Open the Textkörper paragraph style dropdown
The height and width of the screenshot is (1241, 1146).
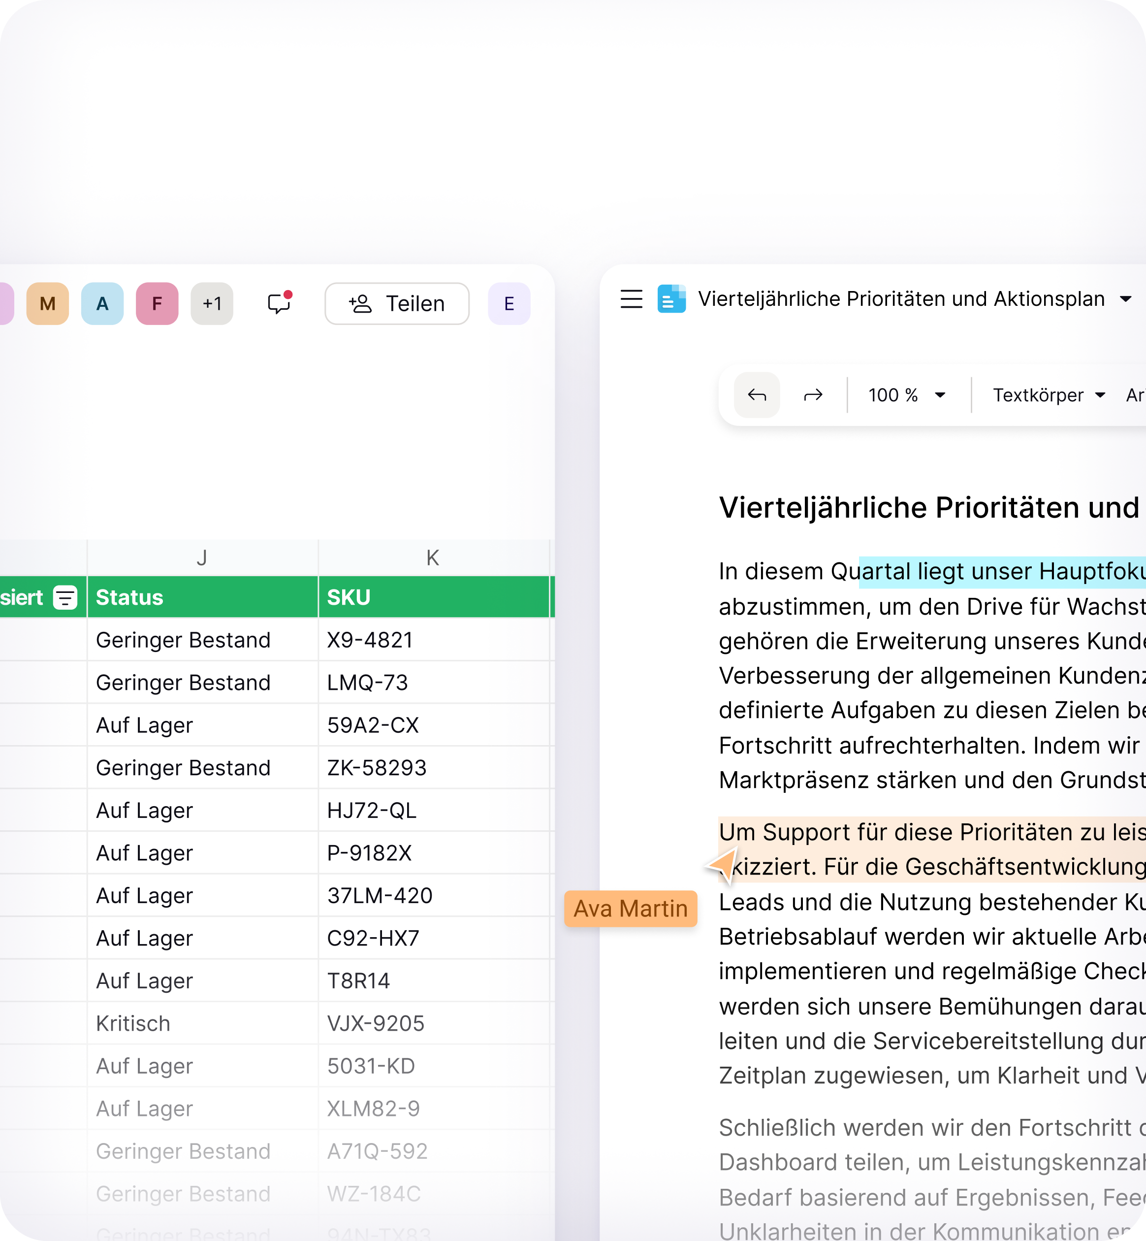(1049, 395)
